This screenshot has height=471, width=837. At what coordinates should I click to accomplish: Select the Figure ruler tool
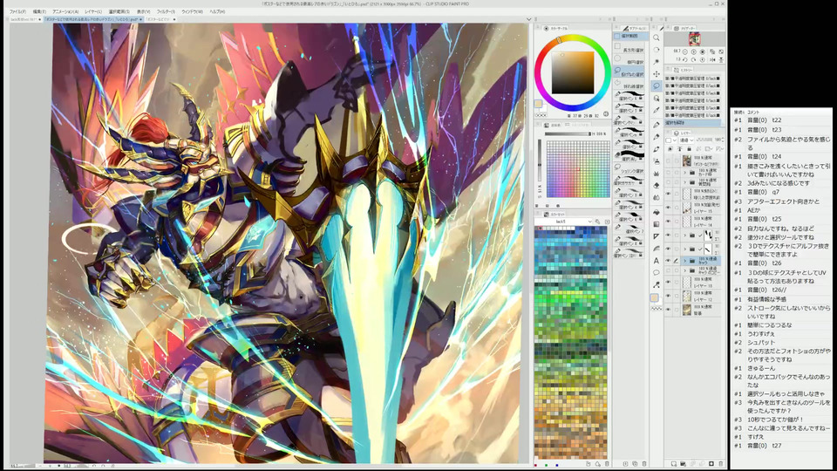click(656, 236)
